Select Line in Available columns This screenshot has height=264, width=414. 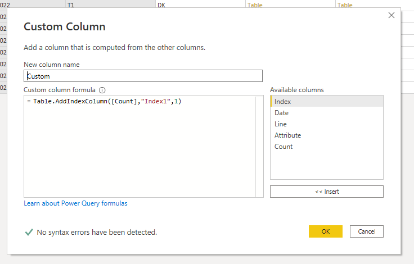point(327,124)
